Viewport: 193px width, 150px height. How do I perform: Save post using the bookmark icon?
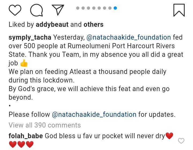click(x=179, y=10)
